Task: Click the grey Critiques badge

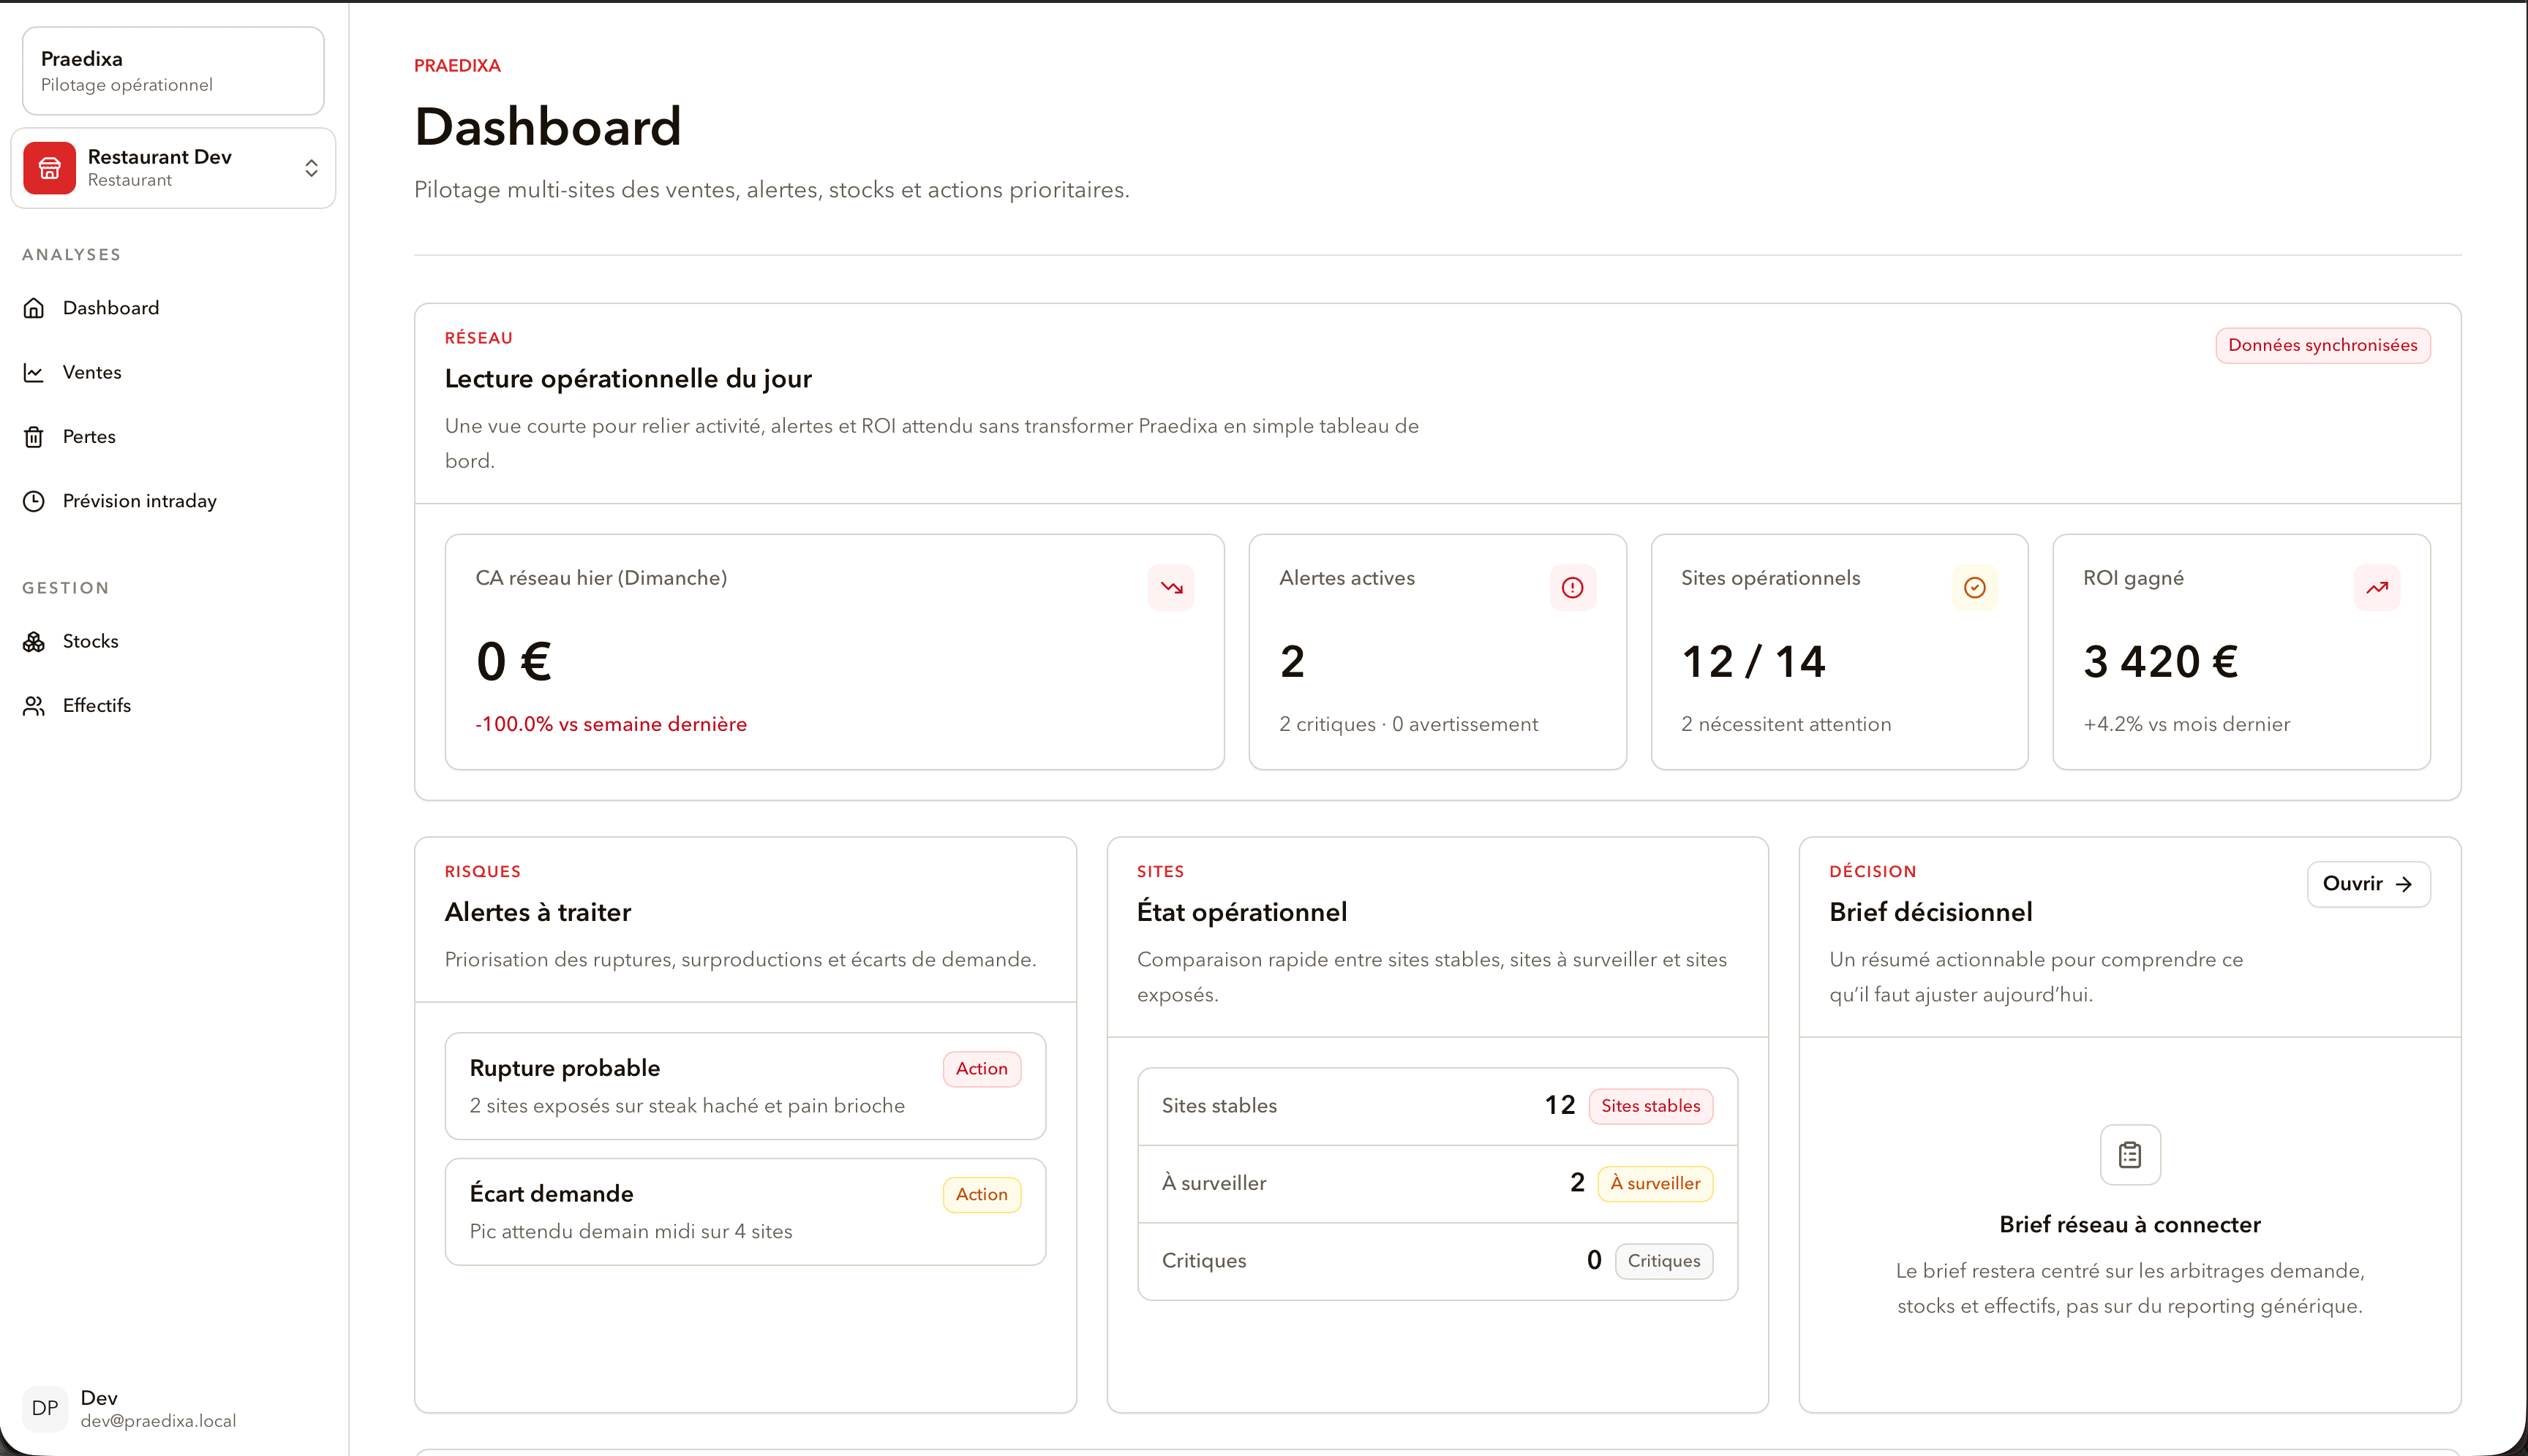Action: 1663,1261
